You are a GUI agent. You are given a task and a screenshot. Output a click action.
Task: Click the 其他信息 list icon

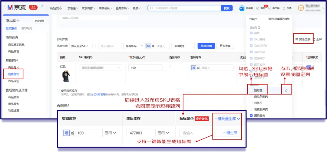click(x=296, y=39)
